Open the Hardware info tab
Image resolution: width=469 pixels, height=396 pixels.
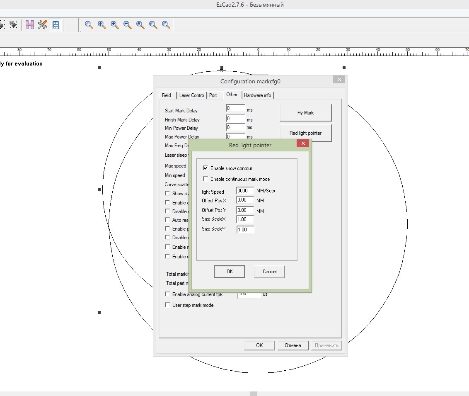tap(257, 95)
